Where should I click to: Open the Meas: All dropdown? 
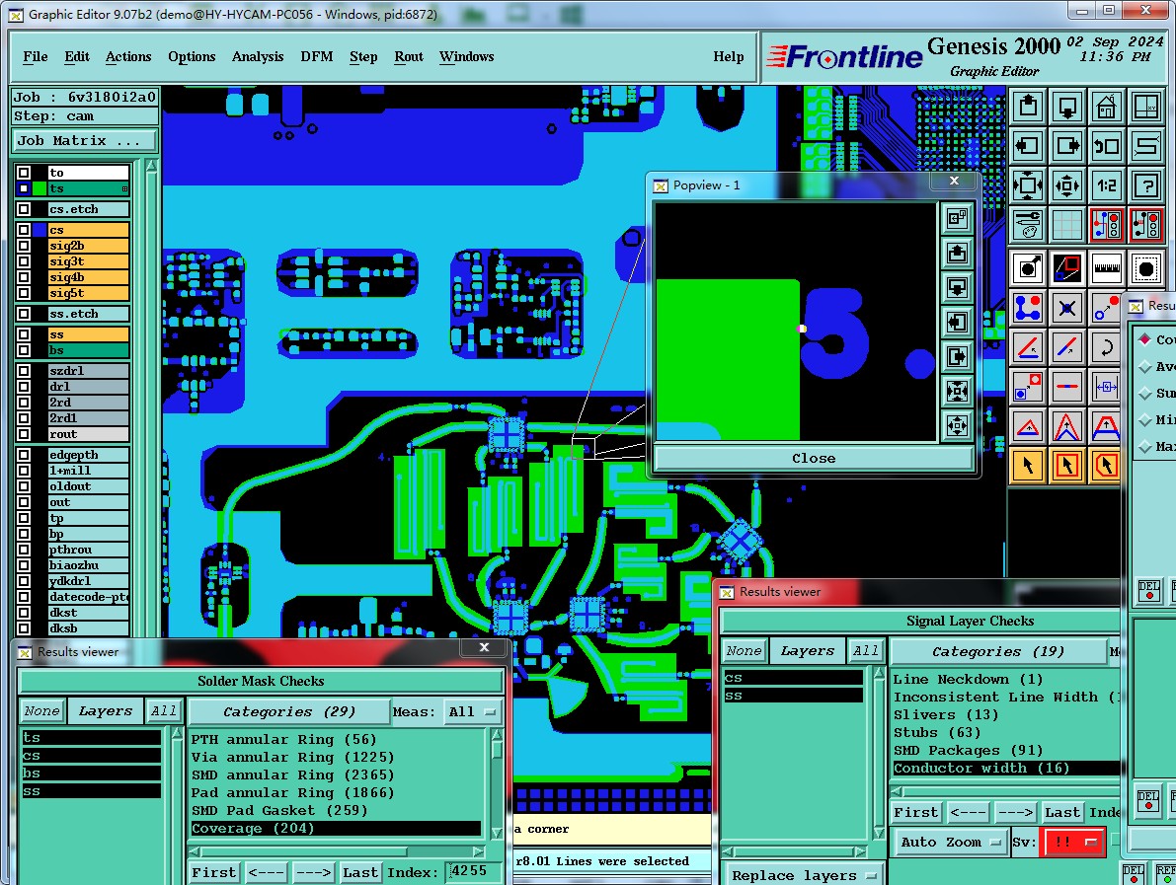[x=472, y=712]
